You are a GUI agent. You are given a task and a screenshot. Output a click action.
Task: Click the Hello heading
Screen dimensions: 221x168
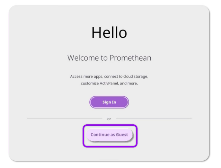[x=109, y=33]
